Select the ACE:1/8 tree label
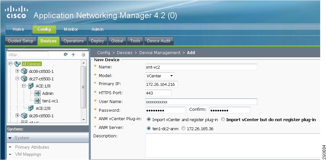Viewport: 326px width, 160px height. coord(43,86)
